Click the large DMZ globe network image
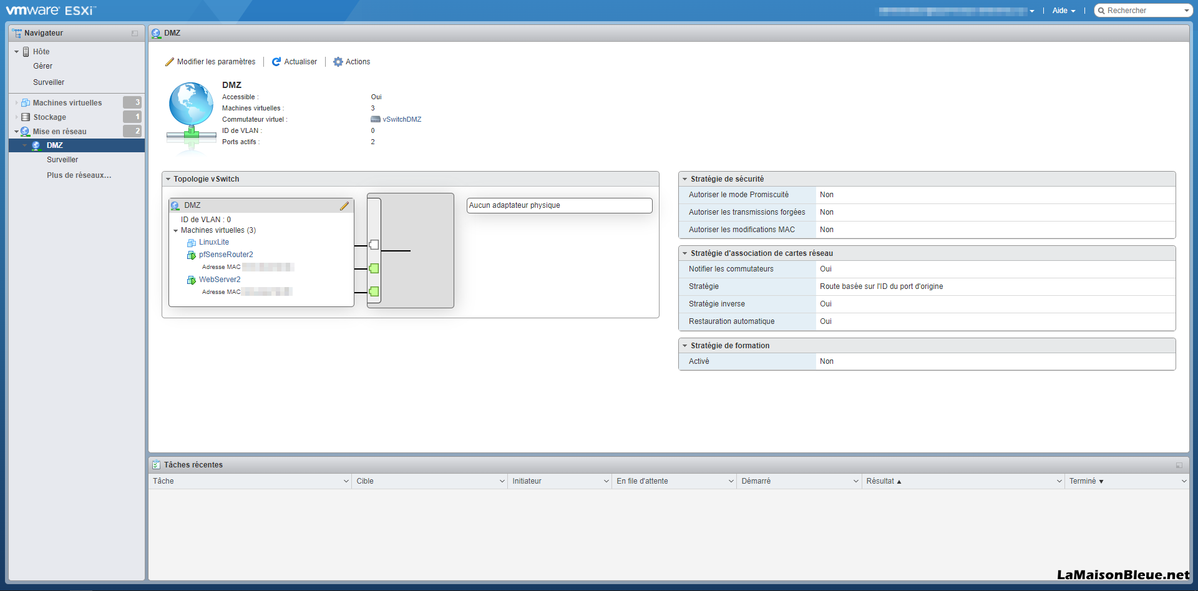The height and width of the screenshot is (591, 1198). (192, 114)
